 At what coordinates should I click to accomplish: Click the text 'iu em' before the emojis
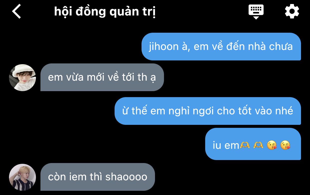coord(226,145)
